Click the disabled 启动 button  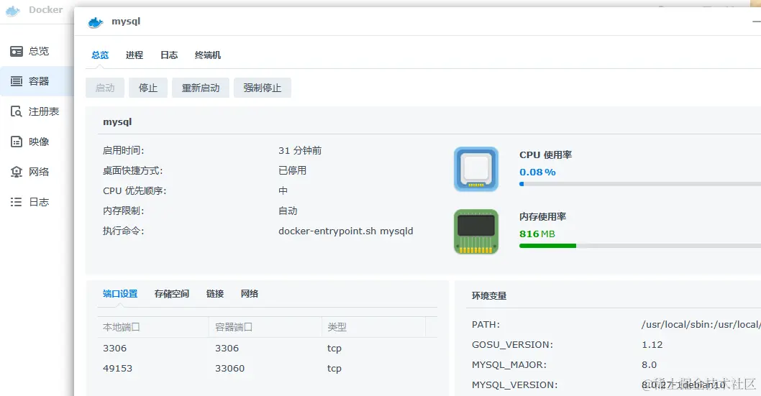105,88
